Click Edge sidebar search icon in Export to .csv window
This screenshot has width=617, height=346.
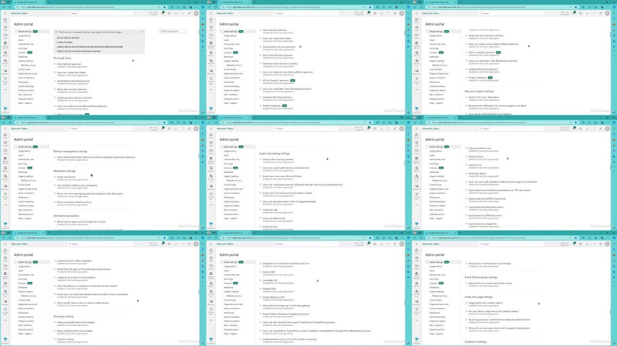[x=614, y=128]
